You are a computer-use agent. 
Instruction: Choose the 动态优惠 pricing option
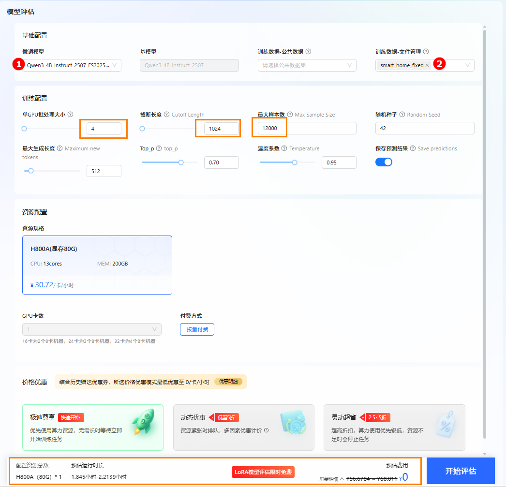coord(243,428)
